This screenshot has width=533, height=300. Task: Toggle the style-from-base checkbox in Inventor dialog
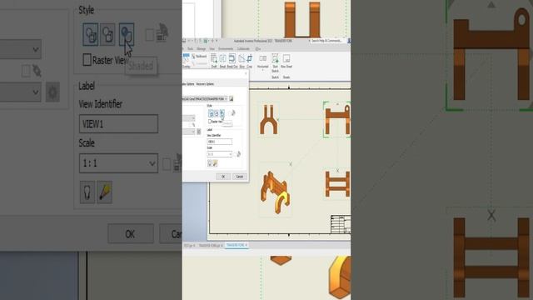coord(230,113)
